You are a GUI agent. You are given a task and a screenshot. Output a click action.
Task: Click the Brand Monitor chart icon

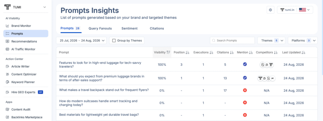(7, 26)
